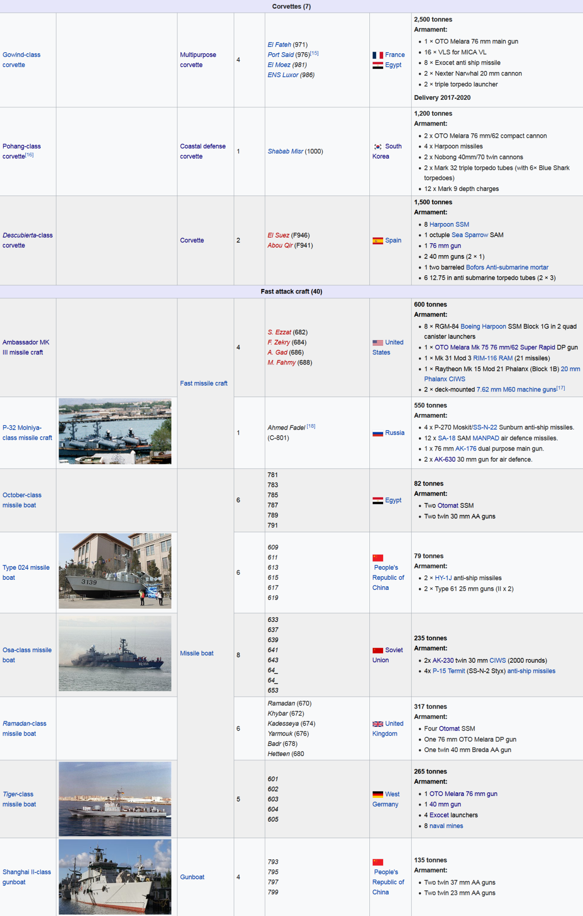Click the United States flag icon
The width and height of the screenshot is (583, 916).
tap(378, 343)
